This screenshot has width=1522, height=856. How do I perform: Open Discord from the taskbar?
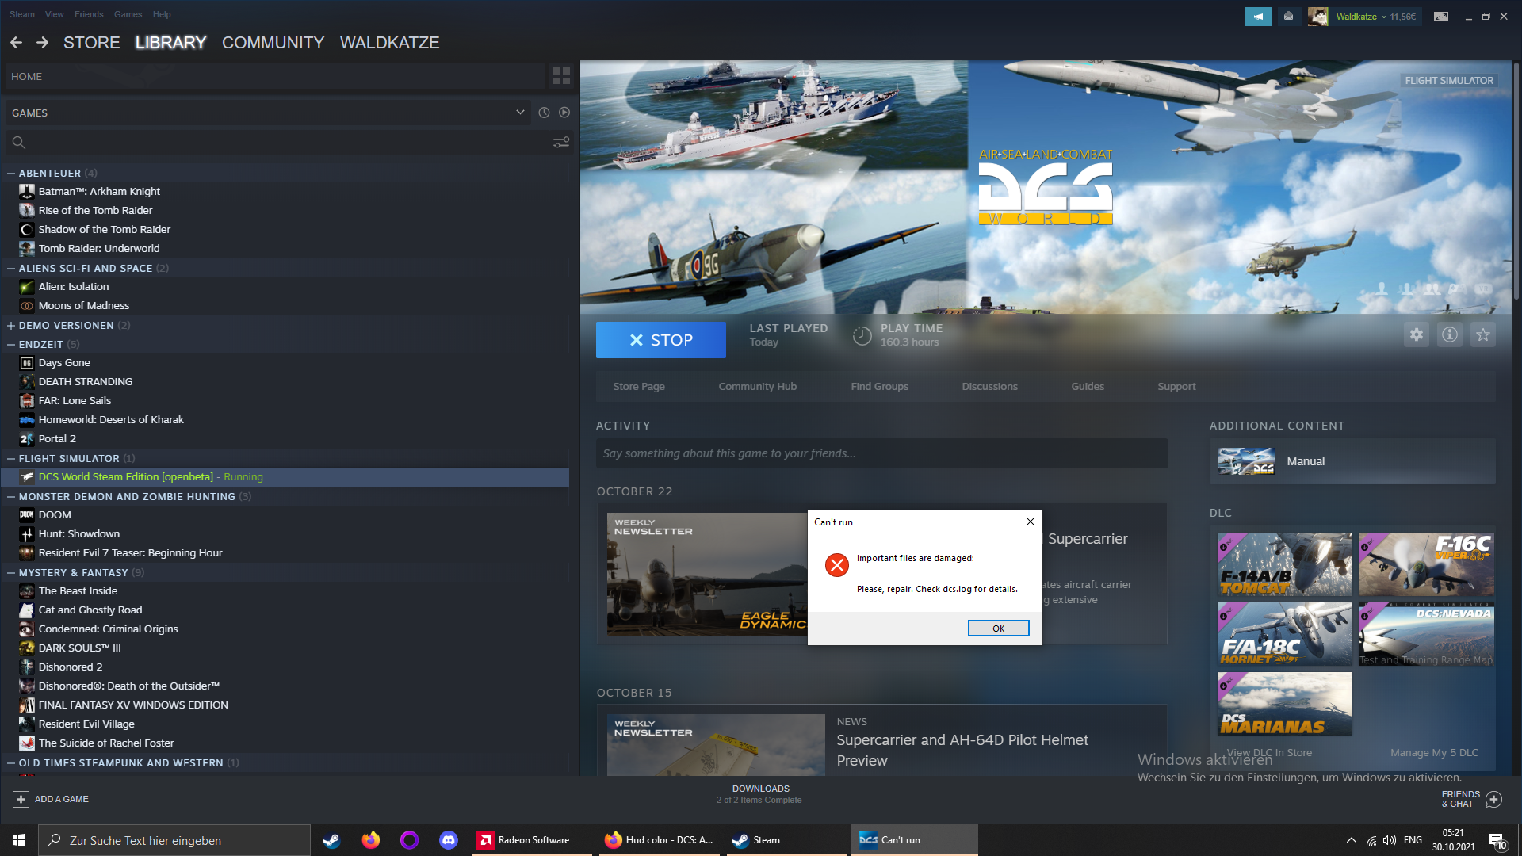(449, 840)
